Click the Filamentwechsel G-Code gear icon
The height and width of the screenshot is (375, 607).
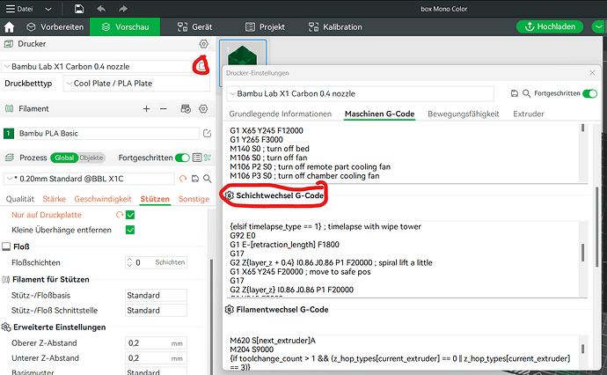230,310
